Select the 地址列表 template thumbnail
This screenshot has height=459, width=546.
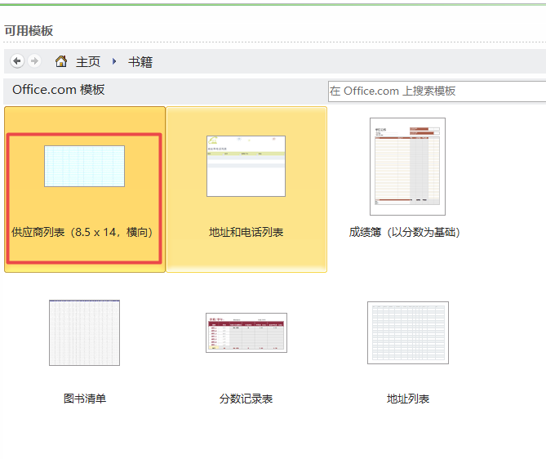tap(408, 333)
